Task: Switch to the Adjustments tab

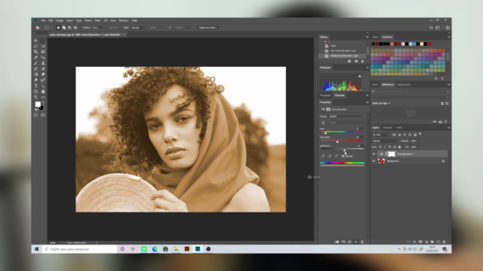Action: click(x=404, y=85)
